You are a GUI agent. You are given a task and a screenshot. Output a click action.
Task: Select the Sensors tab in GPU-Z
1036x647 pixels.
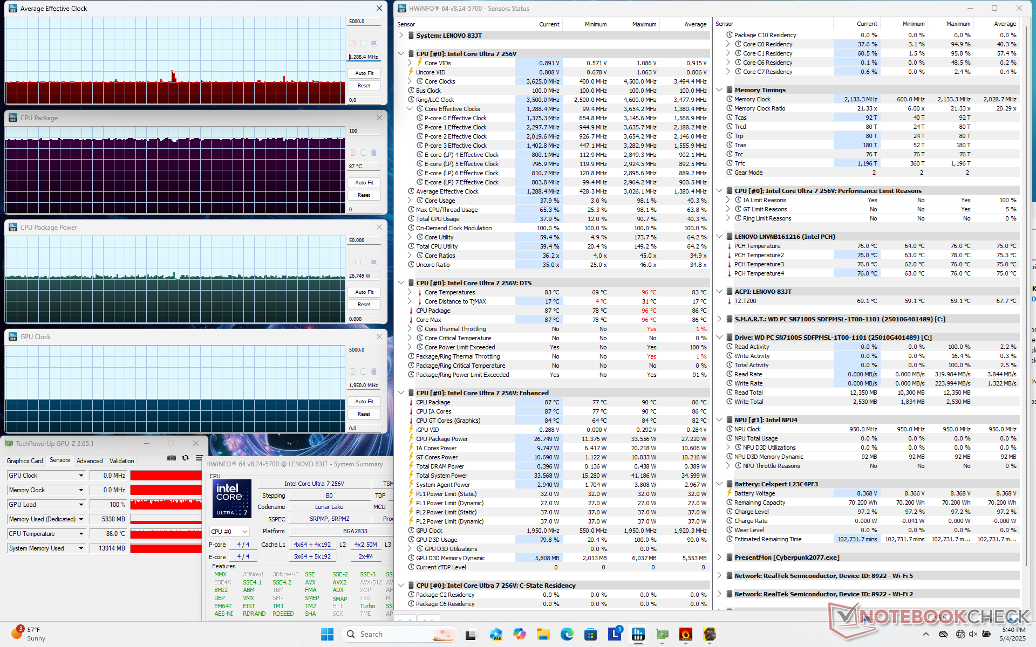(60, 460)
